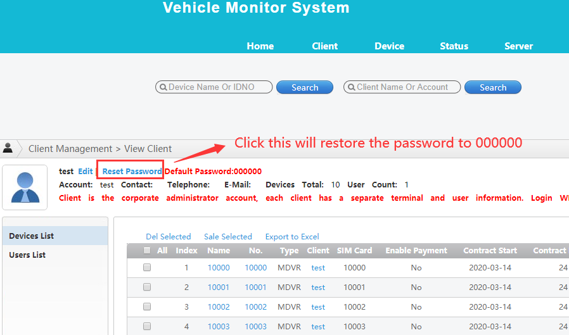Check the box for device row 10002
The width and height of the screenshot is (569, 335).
click(x=147, y=307)
